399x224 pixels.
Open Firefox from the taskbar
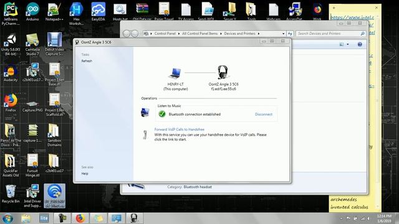point(80,218)
